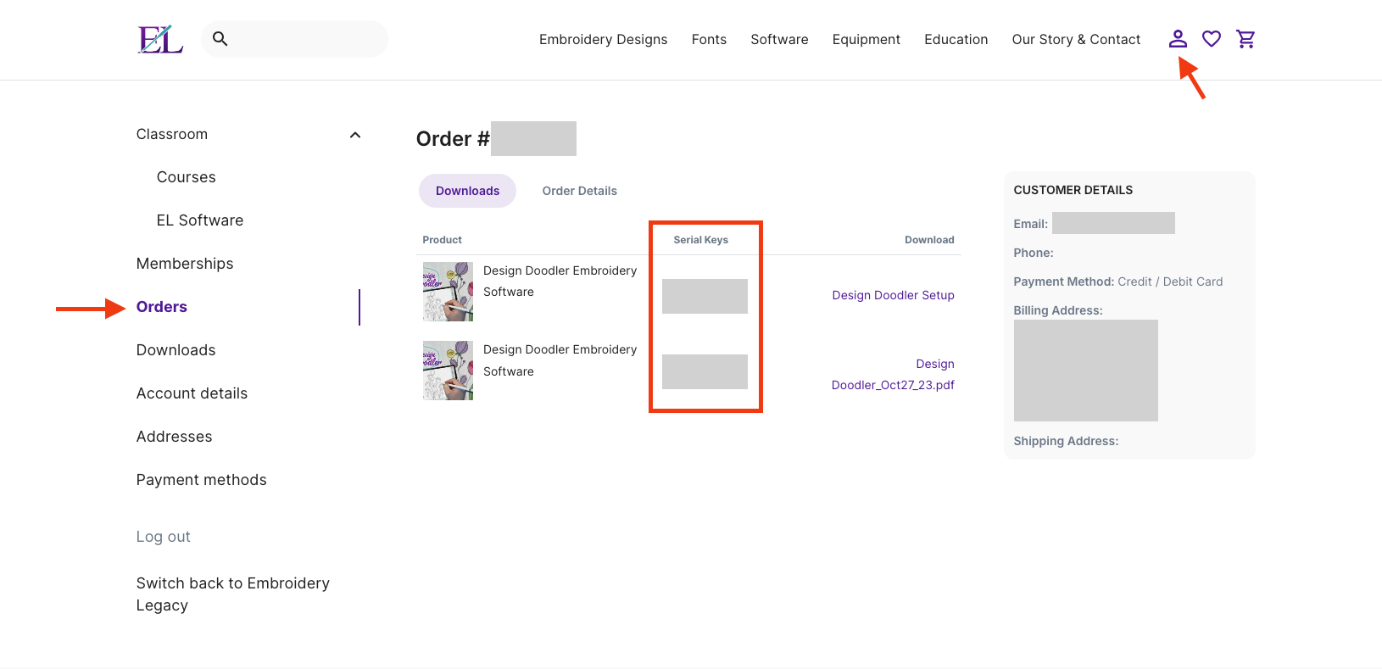Open the Software menu

click(x=779, y=40)
